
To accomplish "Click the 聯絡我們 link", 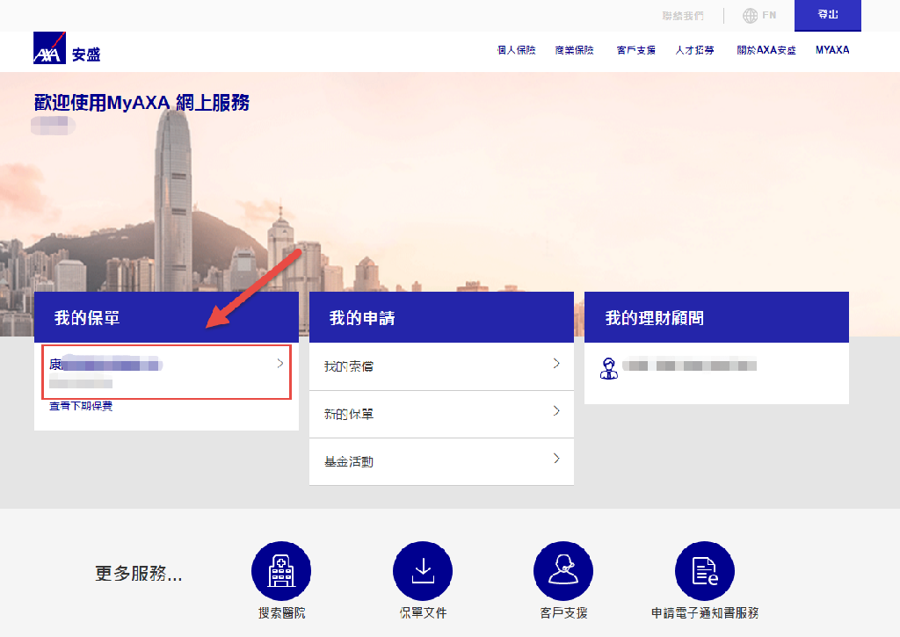I will click(682, 16).
